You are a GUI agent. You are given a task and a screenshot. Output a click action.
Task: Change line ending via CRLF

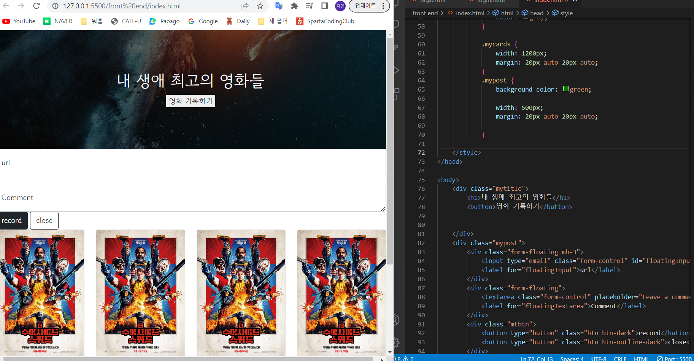point(620,359)
